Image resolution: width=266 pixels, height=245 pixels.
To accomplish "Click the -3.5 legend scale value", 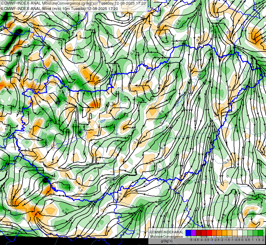I will [x=206, y=240].
